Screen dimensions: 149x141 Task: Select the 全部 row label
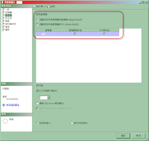pos(43,34)
